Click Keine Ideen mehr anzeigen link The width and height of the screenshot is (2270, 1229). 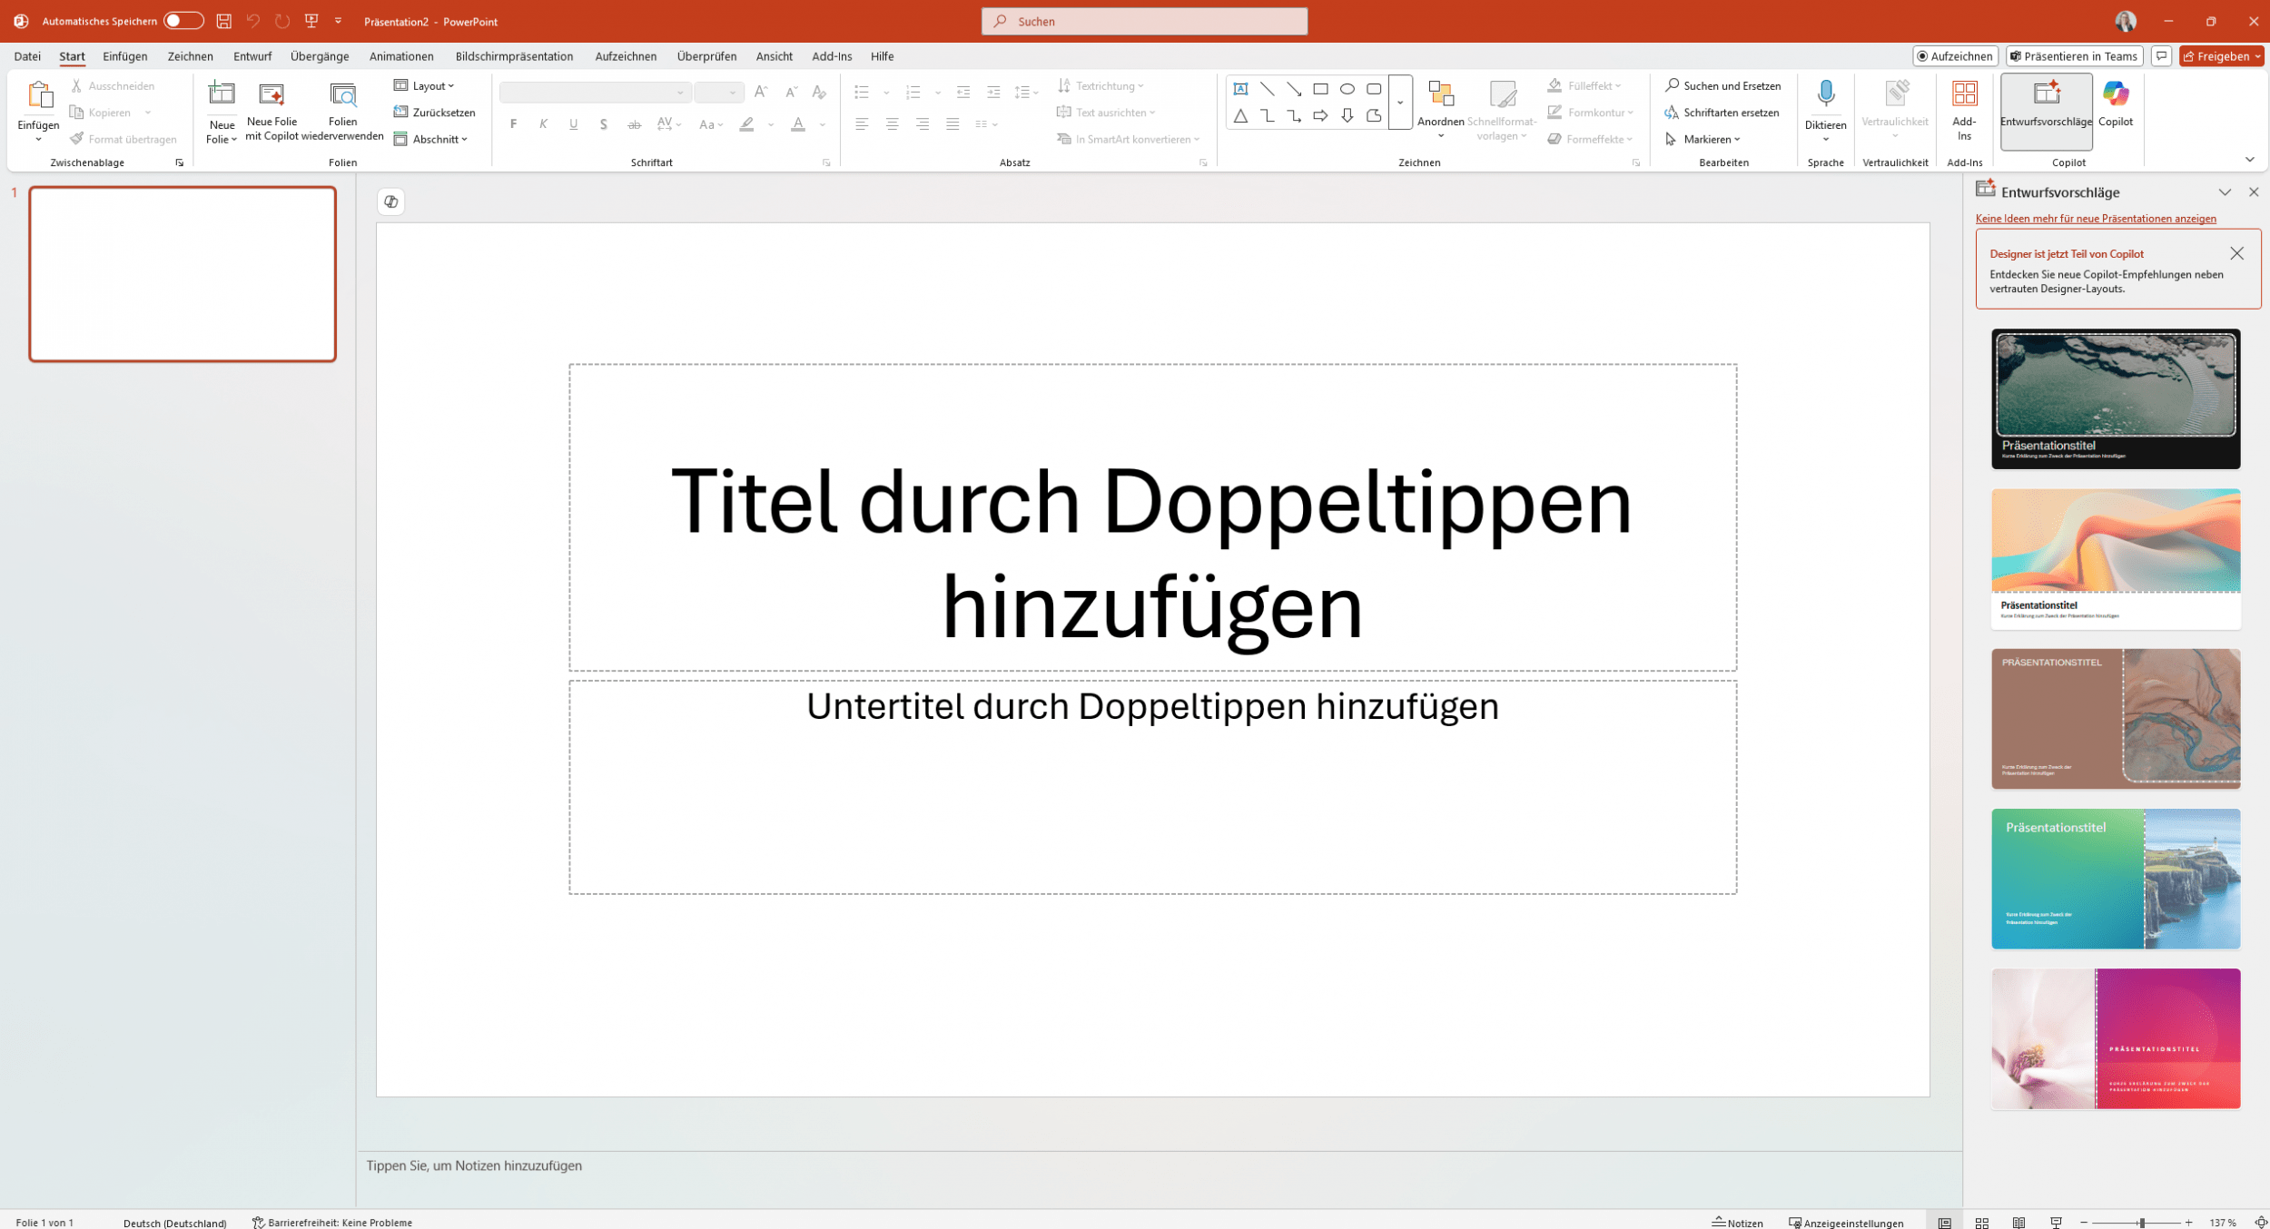coord(2095,219)
